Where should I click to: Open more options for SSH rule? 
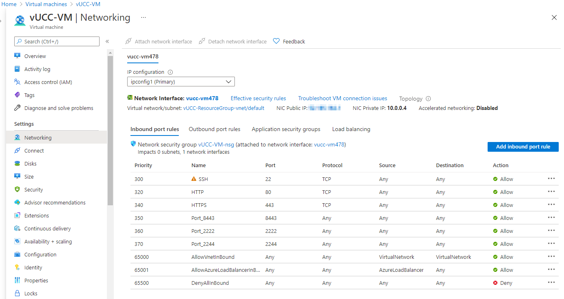tap(551, 179)
